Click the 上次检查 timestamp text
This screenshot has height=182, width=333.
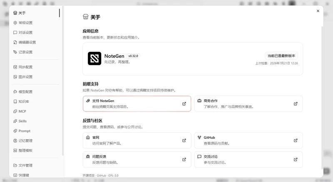click(x=276, y=63)
